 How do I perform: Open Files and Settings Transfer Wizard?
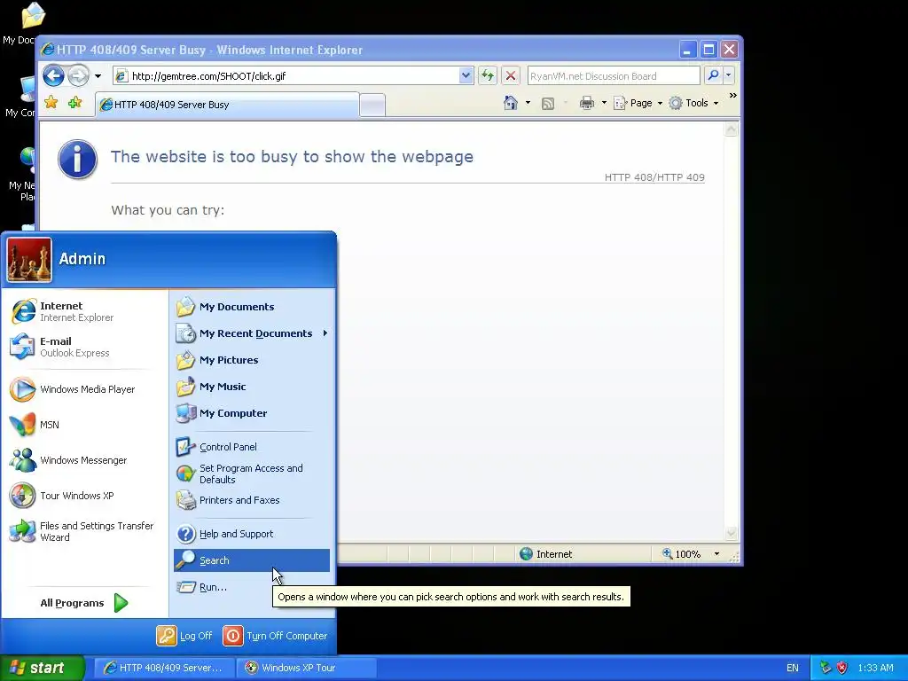84,531
